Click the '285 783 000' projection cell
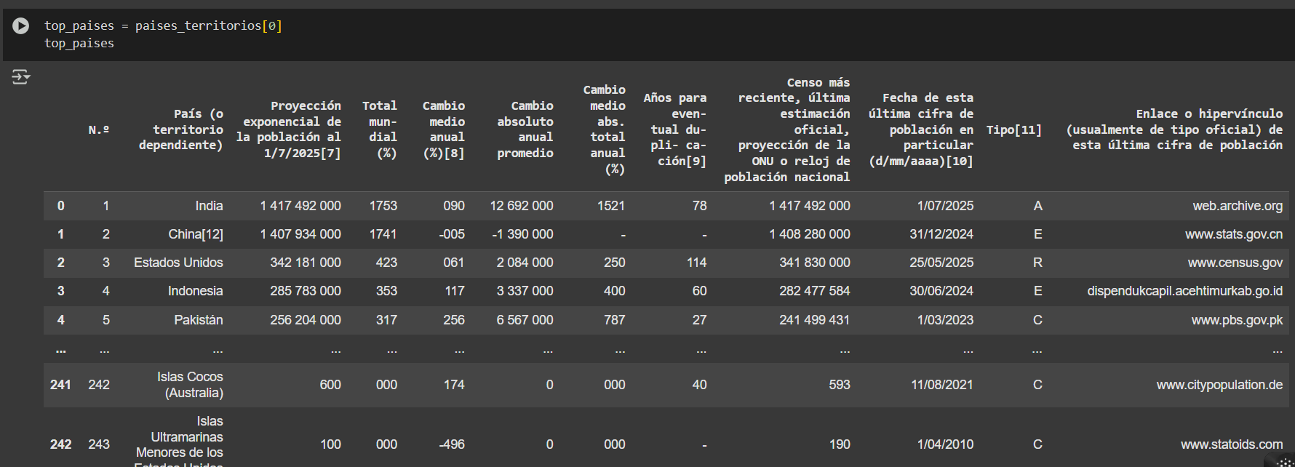The height and width of the screenshot is (467, 1295). [306, 291]
